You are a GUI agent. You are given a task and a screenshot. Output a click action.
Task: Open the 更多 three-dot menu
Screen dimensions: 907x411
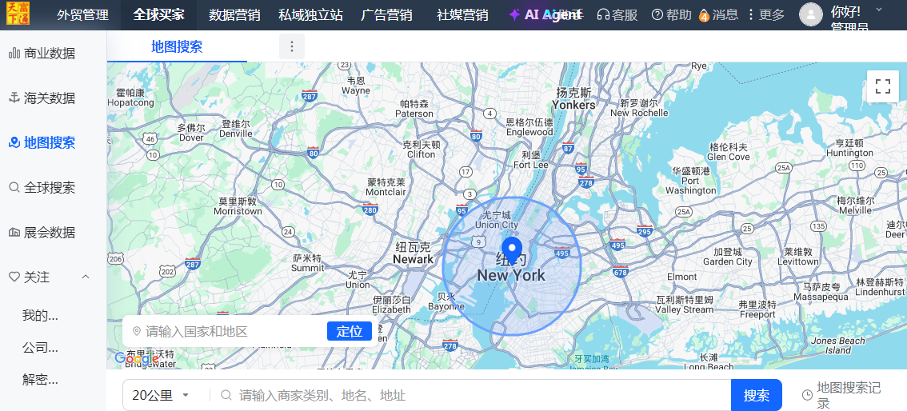click(x=765, y=15)
